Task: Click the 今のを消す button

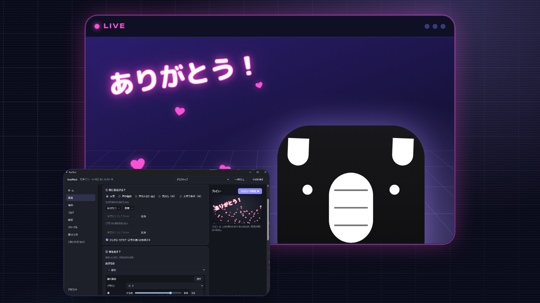Action: click(x=258, y=180)
